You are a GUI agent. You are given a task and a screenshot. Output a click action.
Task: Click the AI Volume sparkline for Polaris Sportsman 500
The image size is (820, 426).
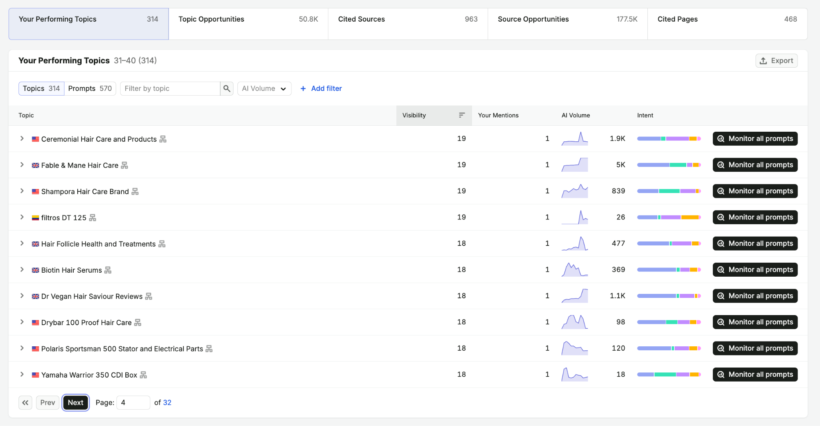point(575,348)
